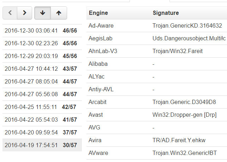This screenshot has height=162, width=227.
Task: Click the next (right chevron) button
Action: pos(25,13)
